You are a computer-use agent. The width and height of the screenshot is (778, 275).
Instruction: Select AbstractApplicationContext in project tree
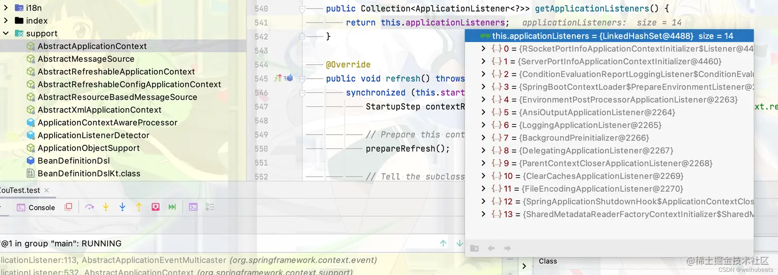(x=92, y=46)
